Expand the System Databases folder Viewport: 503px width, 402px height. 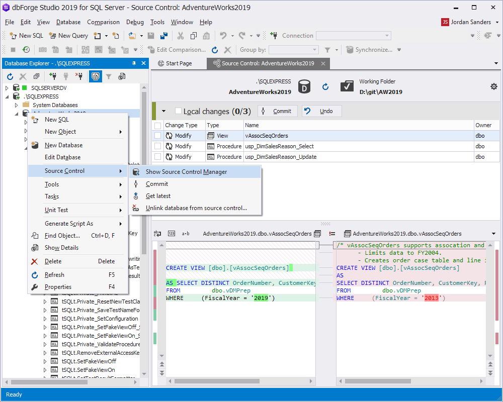(x=17, y=105)
